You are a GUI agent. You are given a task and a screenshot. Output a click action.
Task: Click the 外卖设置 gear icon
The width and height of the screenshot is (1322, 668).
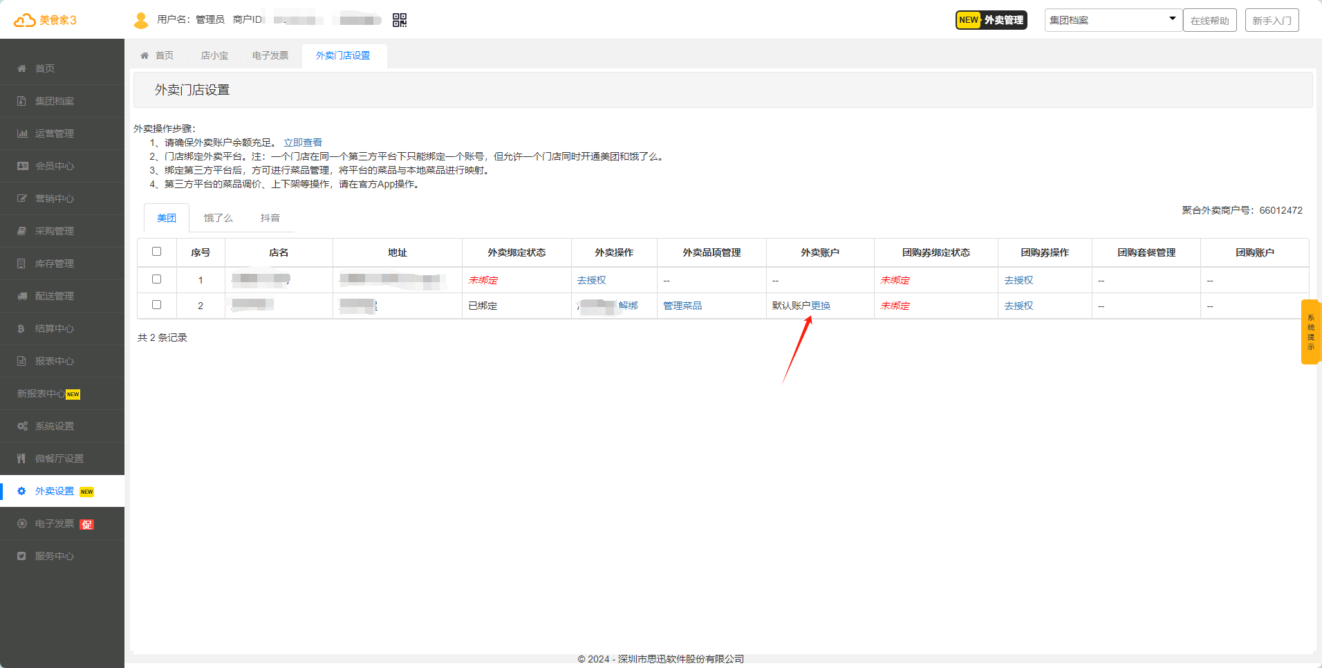coord(22,491)
